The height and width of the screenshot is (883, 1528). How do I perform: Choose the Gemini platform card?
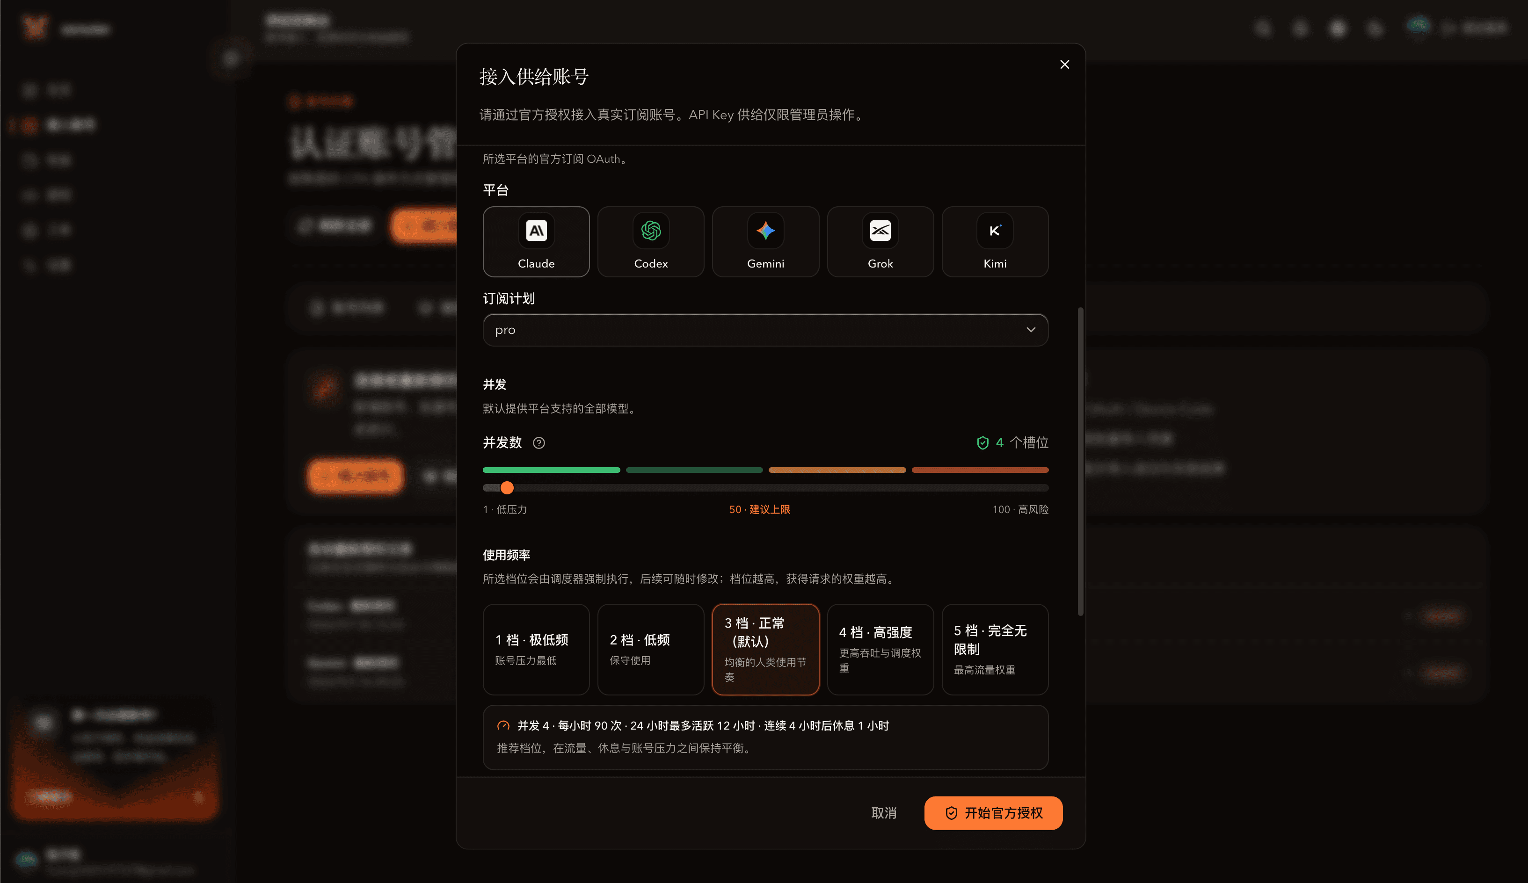(765, 242)
